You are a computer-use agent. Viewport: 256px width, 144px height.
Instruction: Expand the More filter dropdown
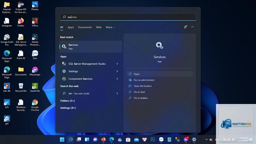click(110, 27)
